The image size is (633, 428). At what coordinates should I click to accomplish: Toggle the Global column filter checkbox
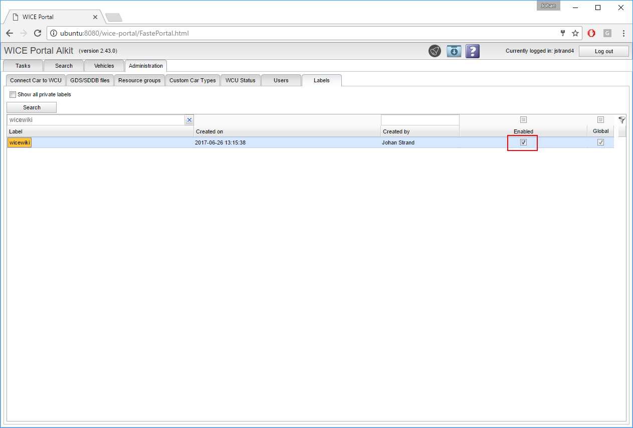[x=600, y=120]
